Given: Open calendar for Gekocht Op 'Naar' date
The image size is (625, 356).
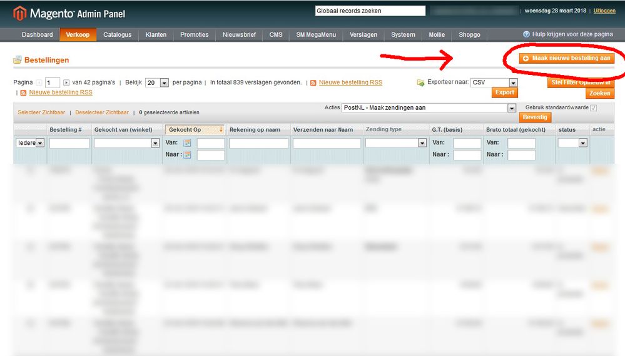Looking at the screenshot, I should click(x=187, y=155).
